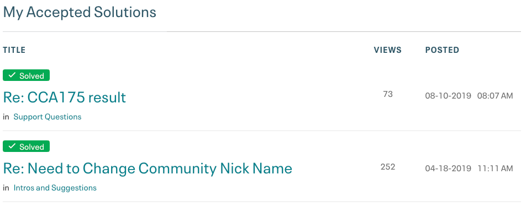This screenshot has height=207, width=526.
Task: Visit the Intros and Suggestions board
Action: click(55, 188)
